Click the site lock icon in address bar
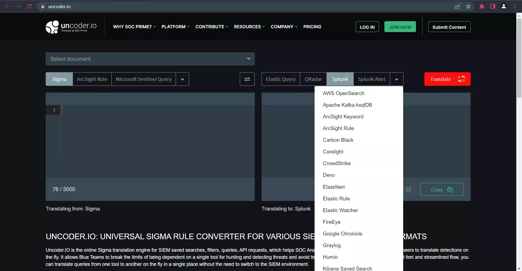The image size is (522, 271). (x=43, y=7)
